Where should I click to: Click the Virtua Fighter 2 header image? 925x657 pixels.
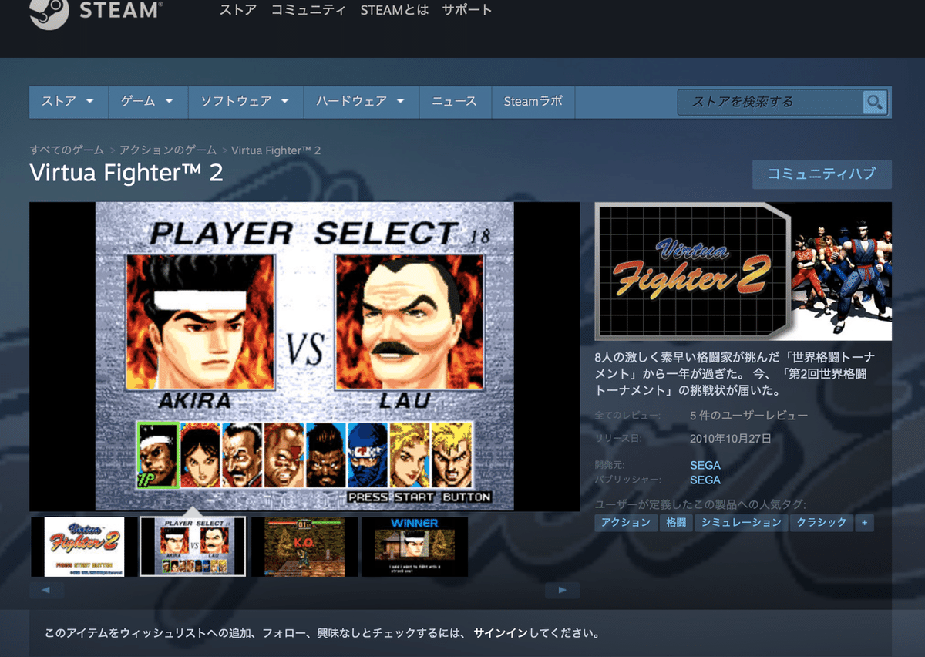(x=743, y=271)
